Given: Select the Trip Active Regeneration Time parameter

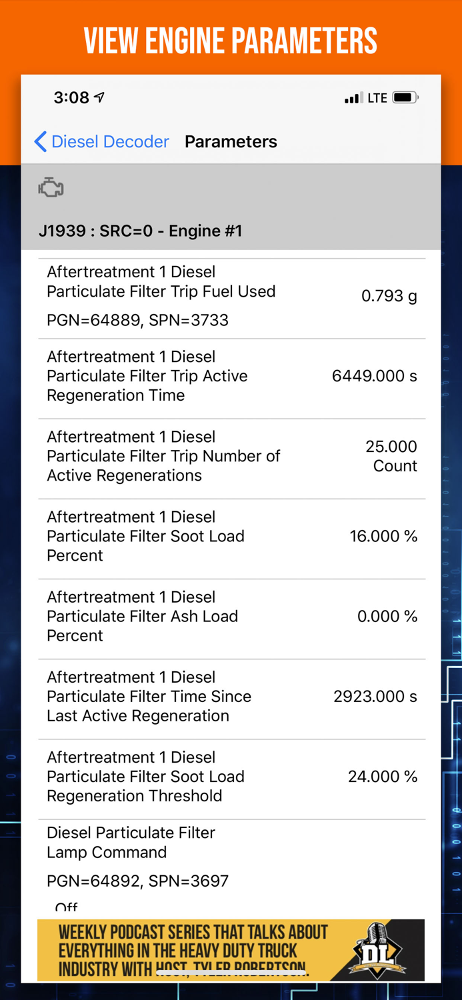Looking at the screenshot, I should (231, 376).
